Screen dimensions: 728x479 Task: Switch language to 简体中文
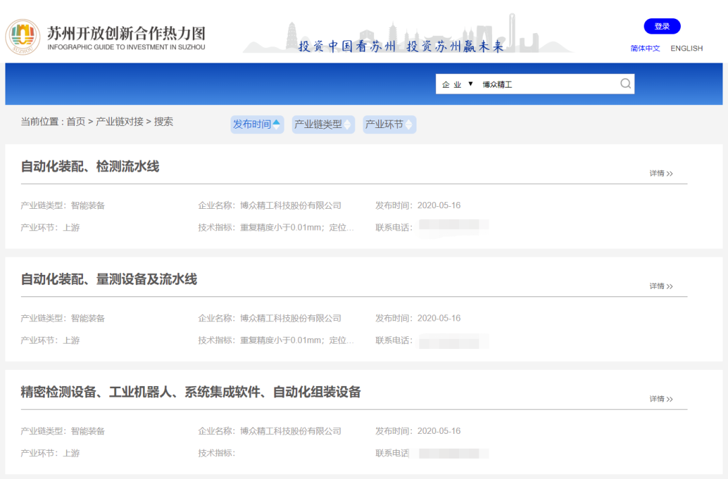click(x=644, y=48)
